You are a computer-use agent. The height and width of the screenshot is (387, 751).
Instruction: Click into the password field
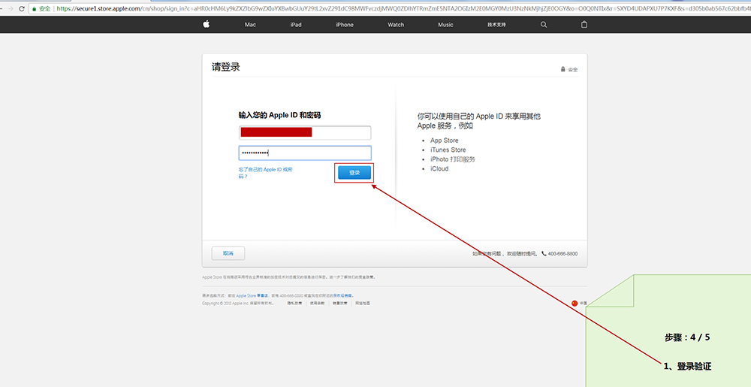click(x=305, y=153)
